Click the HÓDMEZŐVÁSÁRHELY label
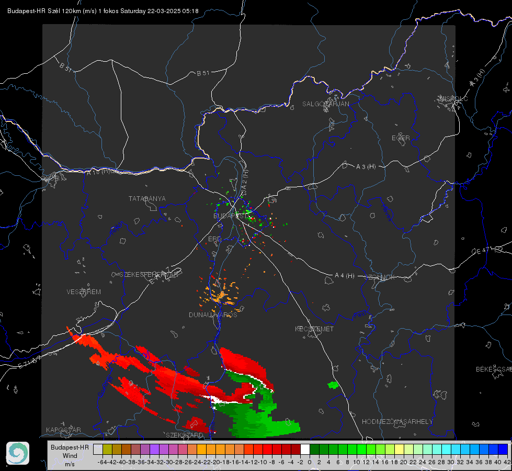 pyautogui.click(x=397, y=422)
